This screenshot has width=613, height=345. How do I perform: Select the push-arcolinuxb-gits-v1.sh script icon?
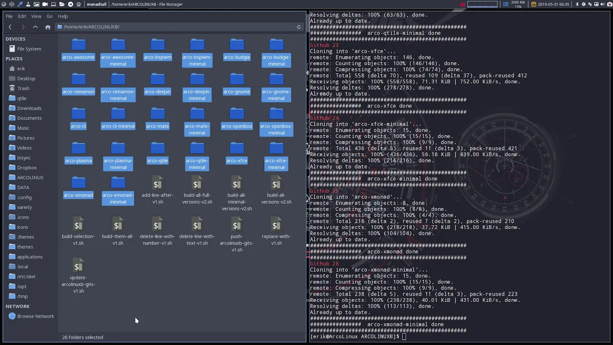pyautogui.click(x=237, y=225)
